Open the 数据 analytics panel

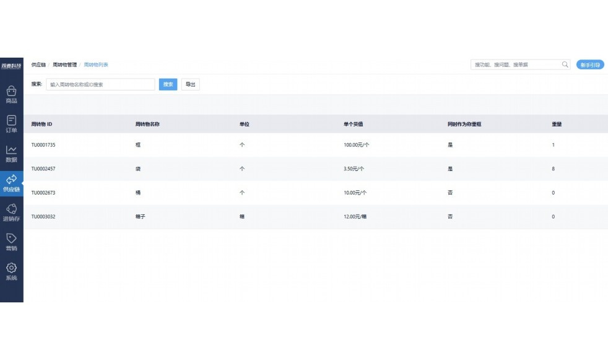coord(11,154)
